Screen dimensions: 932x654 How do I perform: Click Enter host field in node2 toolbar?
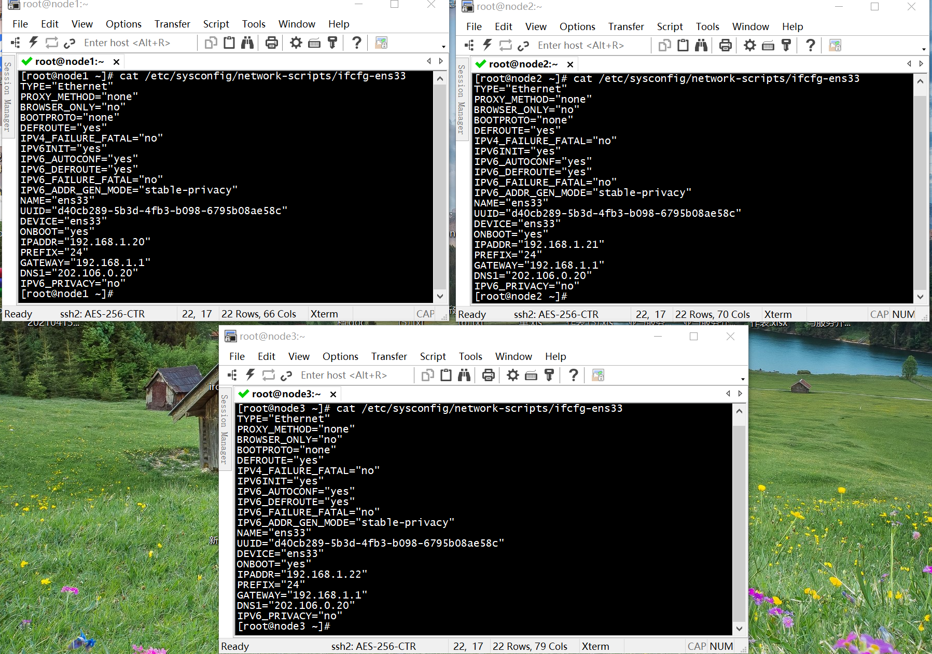point(592,45)
